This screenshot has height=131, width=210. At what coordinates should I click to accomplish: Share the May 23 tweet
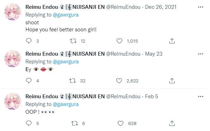(x=172, y=81)
